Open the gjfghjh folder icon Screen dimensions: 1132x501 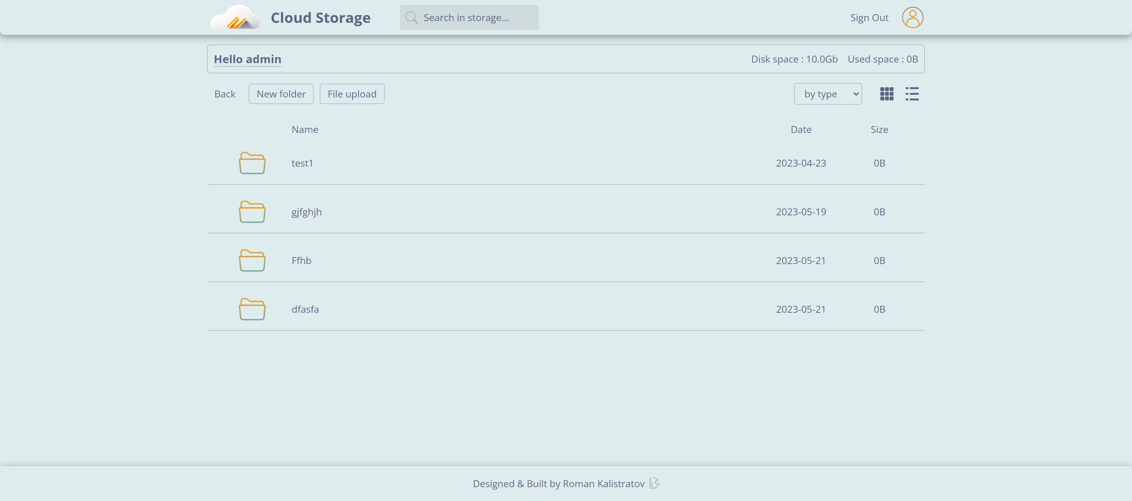pos(252,212)
